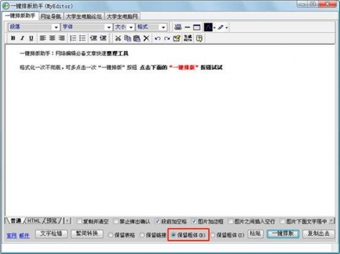Click the insert table/frame icon
The image size is (340, 254).
[197, 27]
